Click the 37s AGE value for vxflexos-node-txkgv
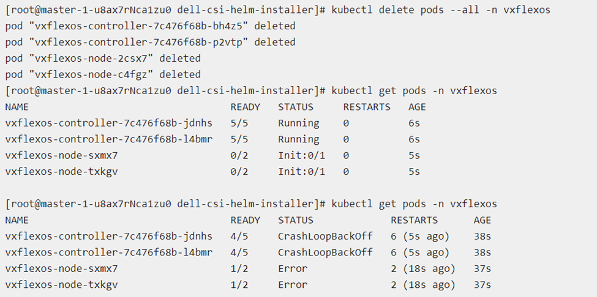597x297 pixels. 482,285
